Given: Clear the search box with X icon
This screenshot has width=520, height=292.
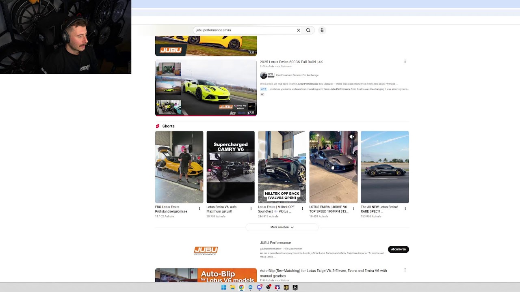Looking at the screenshot, I should click(x=298, y=30).
